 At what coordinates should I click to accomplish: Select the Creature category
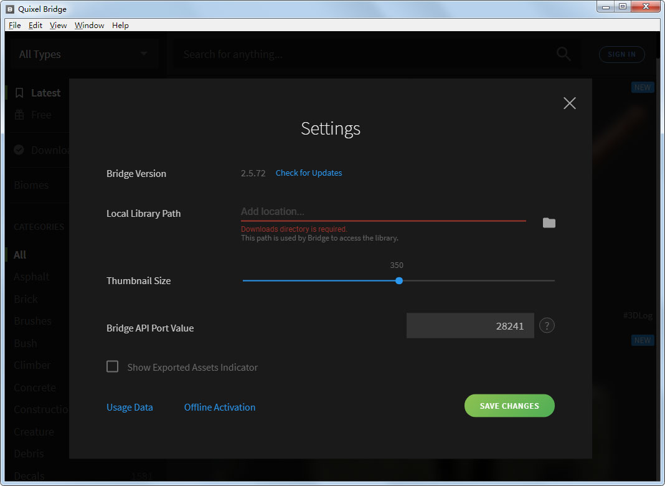pyautogui.click(x=34, y=432)
